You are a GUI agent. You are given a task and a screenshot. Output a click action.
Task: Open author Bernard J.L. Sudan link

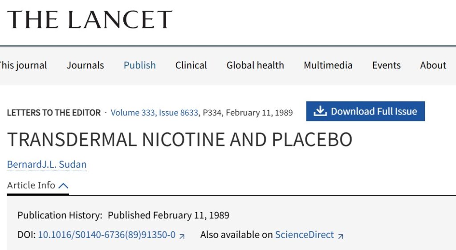tap(47, 164)
